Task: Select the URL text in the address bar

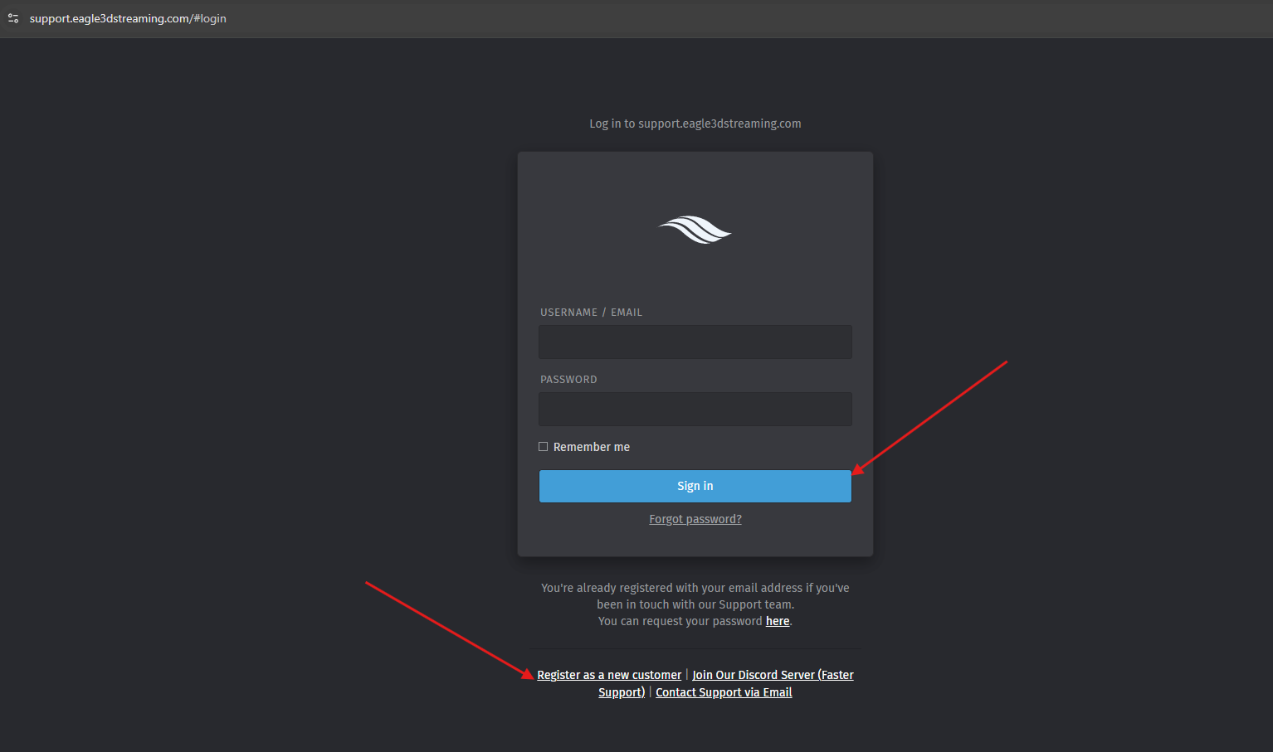Action: pyautogui.click(x=128, y=18)
